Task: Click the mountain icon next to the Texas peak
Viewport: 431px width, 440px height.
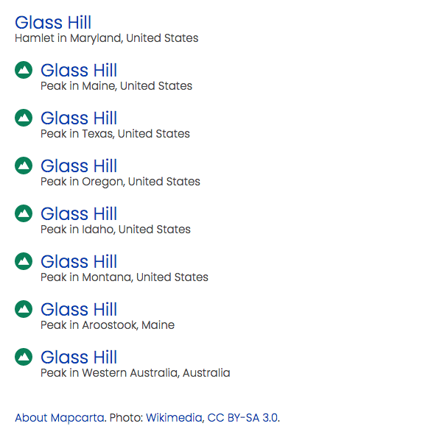Action: (24, 118)
